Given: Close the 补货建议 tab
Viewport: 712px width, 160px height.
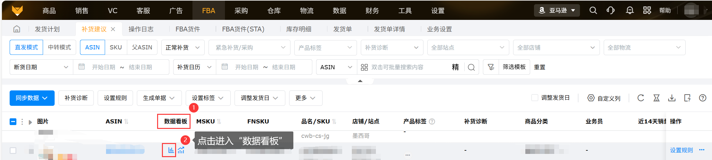Looking at the screenshot, I should point(113,29).
